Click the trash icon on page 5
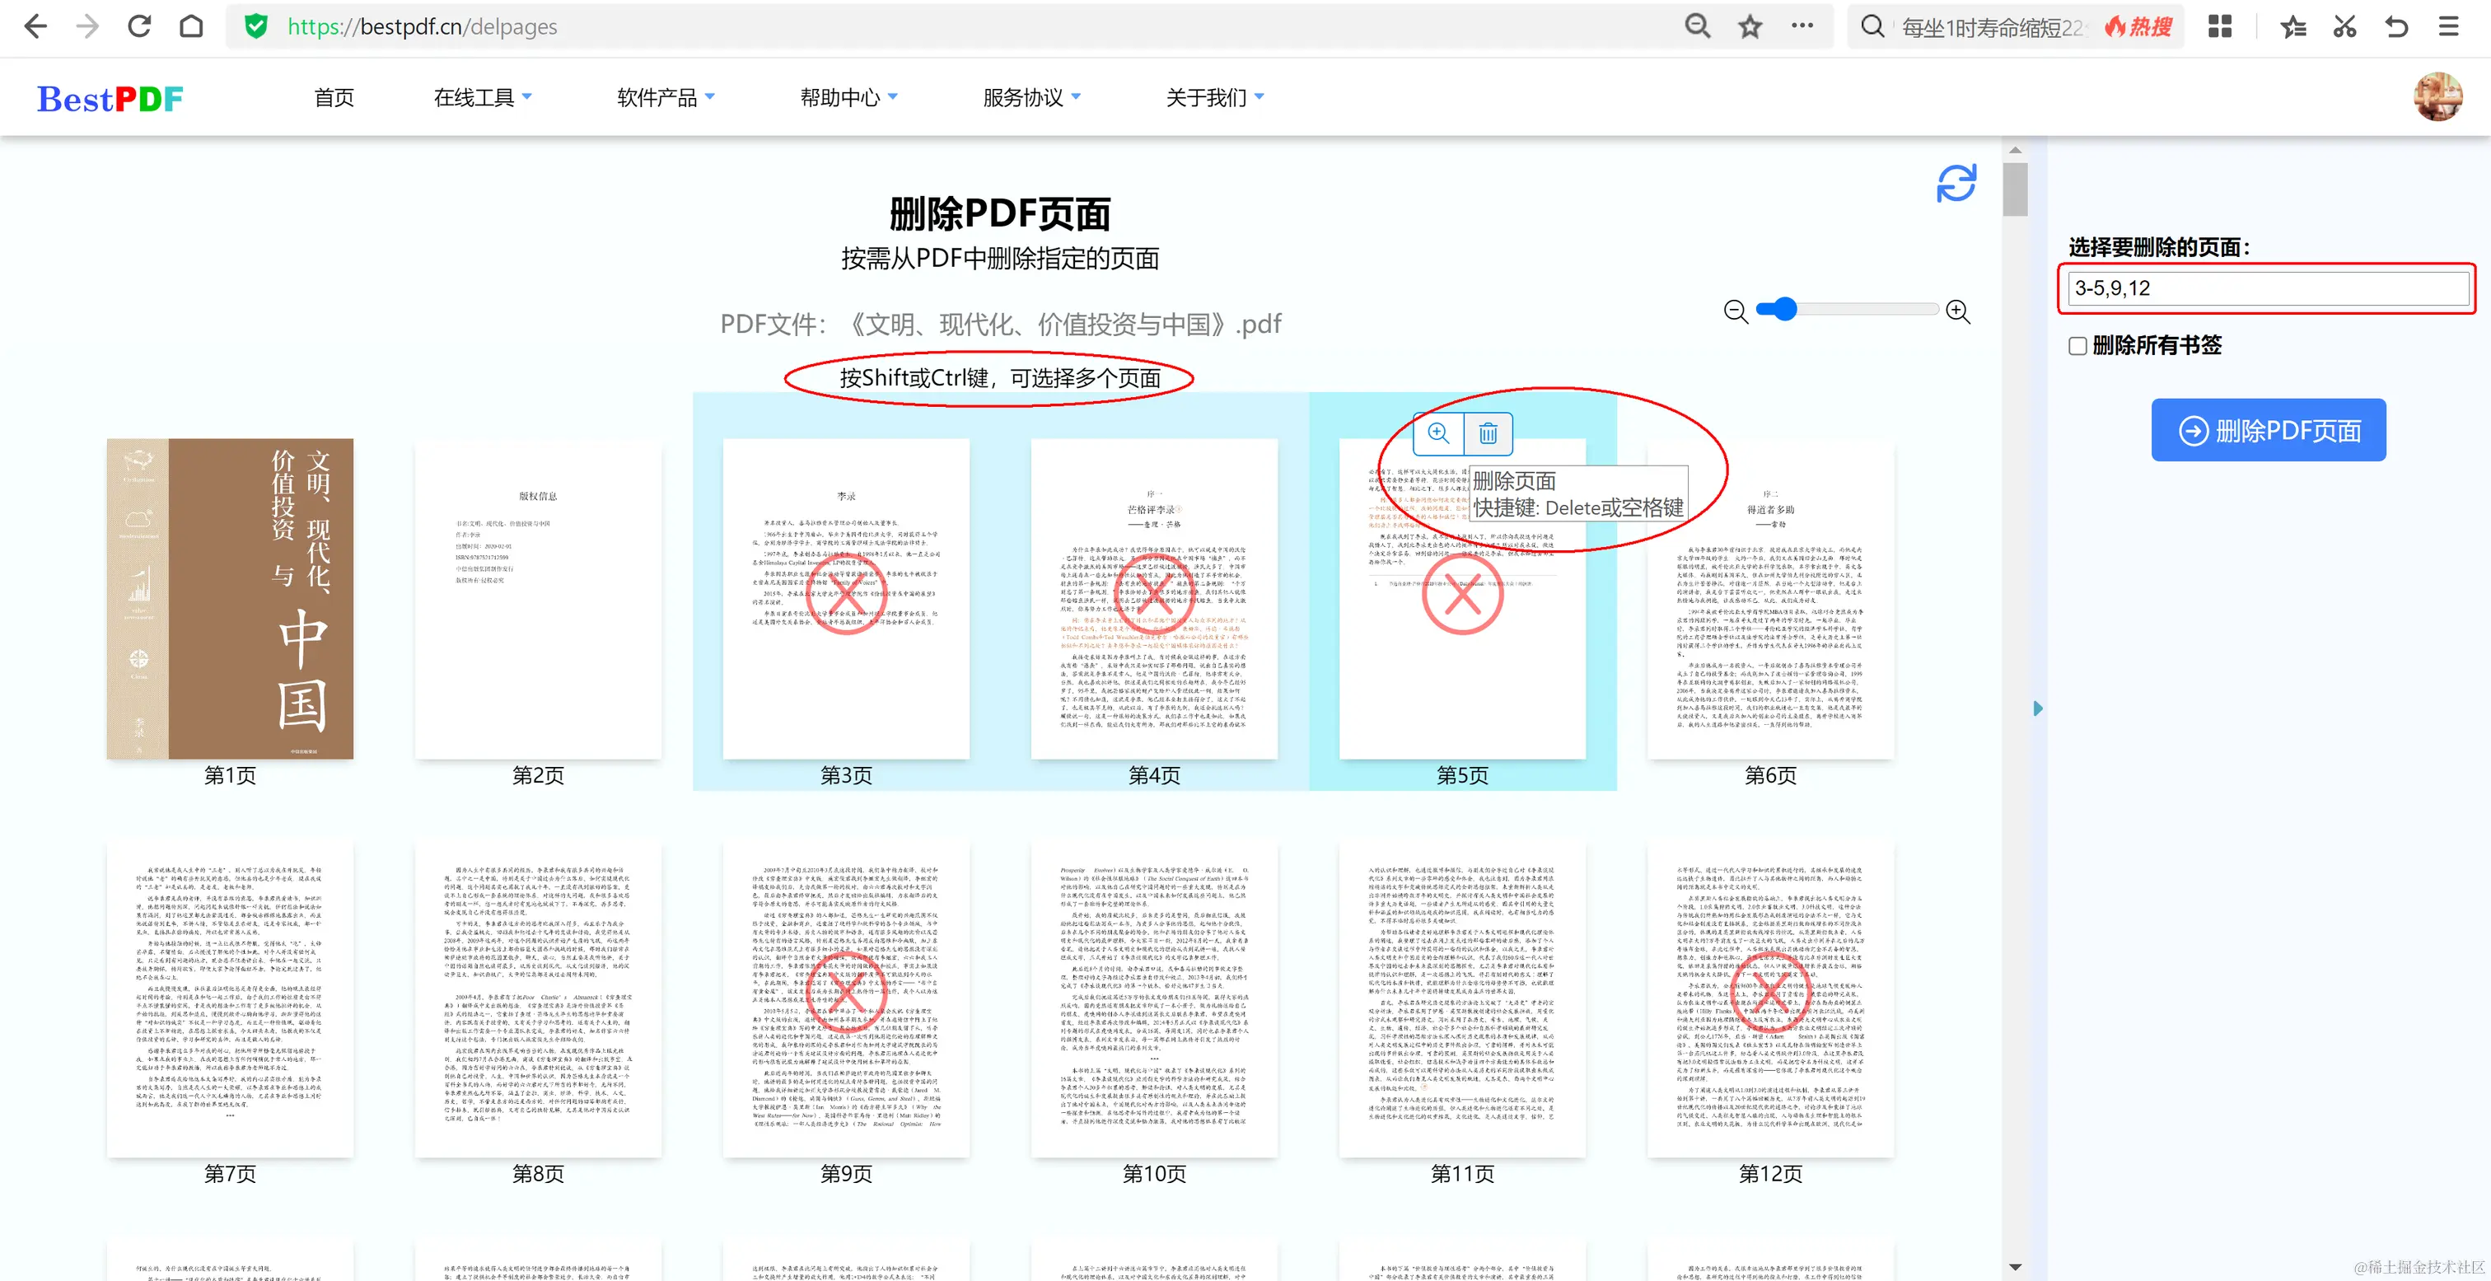This screenshot has width=2491, height=1281. click(1487, 433)
